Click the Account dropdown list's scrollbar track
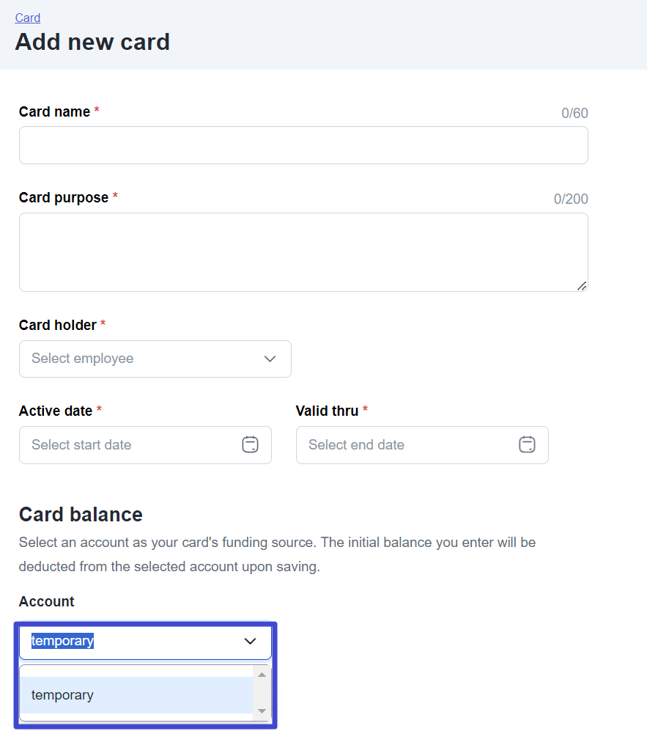This screenshot has width=647, height=734. tap(262, 693)
